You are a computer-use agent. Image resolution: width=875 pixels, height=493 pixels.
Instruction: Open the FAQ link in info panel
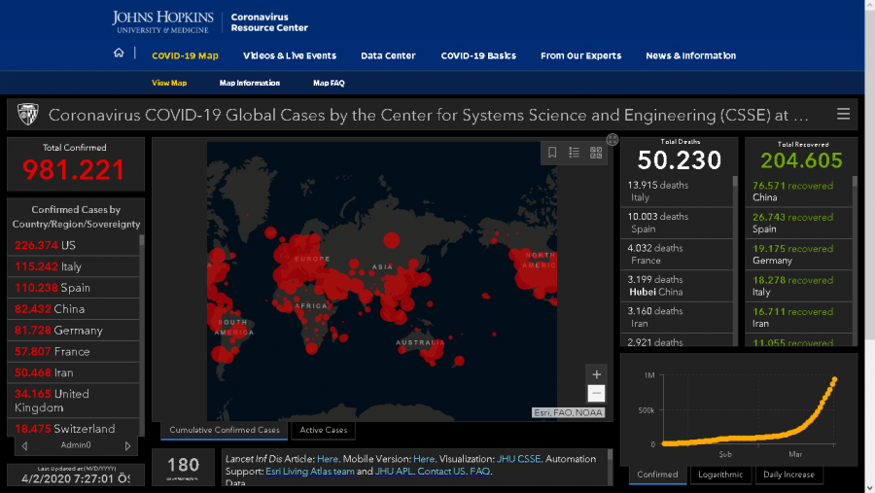(480, 472)
